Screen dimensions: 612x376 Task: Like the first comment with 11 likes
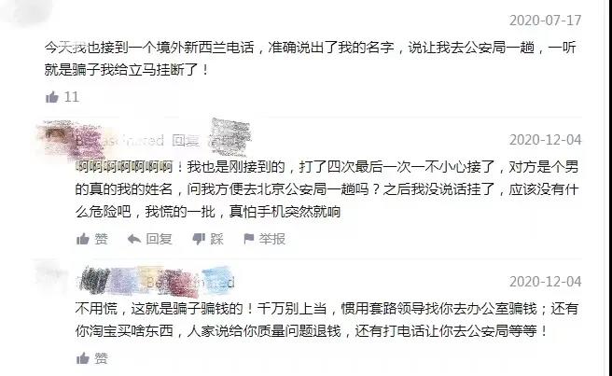coord(52,97)
